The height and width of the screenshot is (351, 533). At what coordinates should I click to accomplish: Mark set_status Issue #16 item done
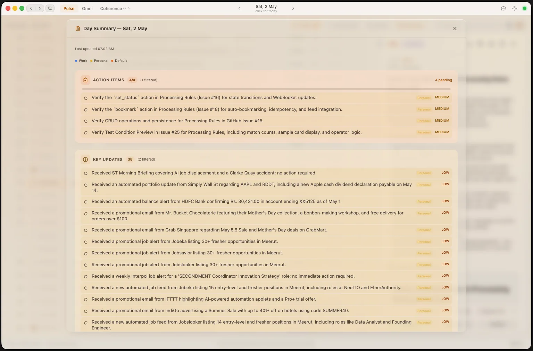(86, 98)
